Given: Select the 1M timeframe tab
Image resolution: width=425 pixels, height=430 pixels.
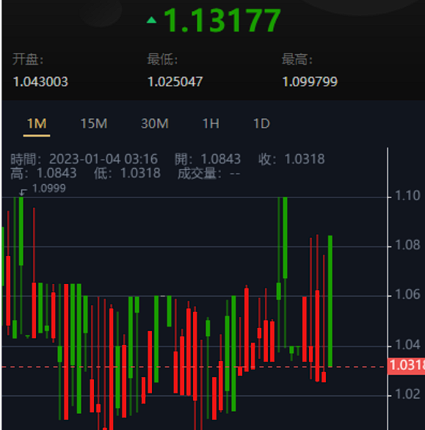Looking at the screenshot, I should coord(37,124).
